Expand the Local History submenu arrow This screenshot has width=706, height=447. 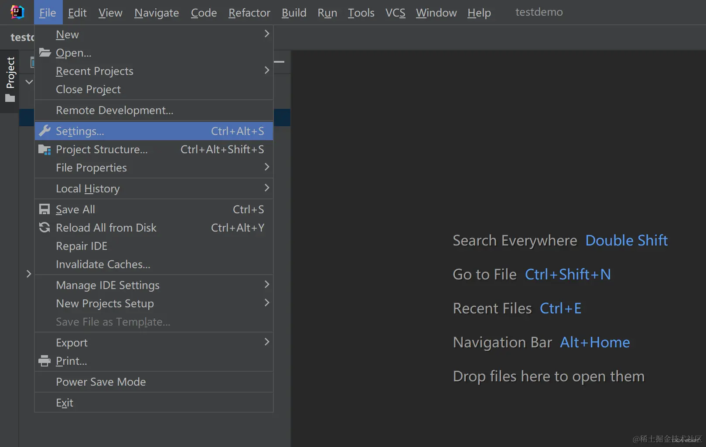(x=266, y=188)
